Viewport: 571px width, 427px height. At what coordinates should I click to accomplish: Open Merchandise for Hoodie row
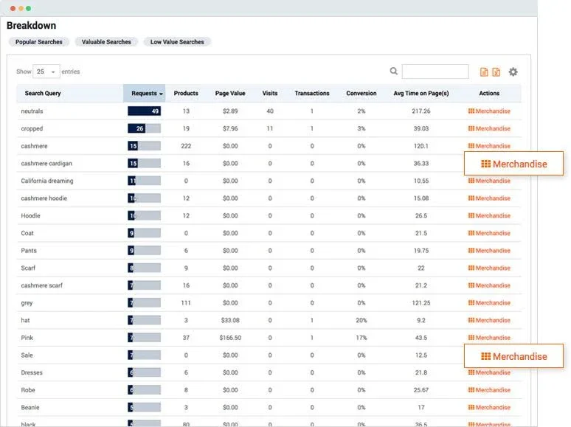(489, 216)
